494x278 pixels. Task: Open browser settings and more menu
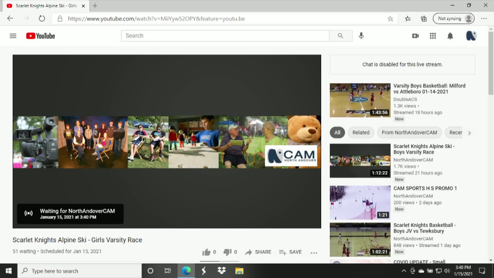(484, 19)
